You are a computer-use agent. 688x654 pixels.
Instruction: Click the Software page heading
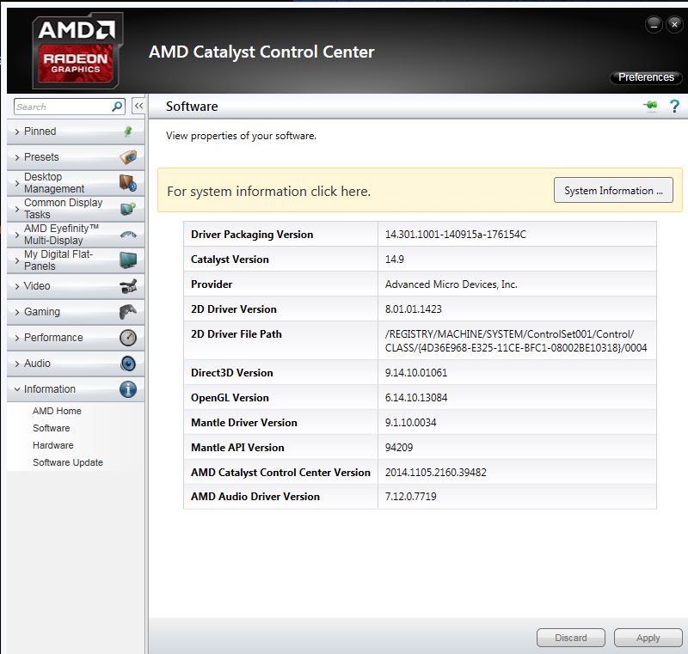(x=192, y=107)
